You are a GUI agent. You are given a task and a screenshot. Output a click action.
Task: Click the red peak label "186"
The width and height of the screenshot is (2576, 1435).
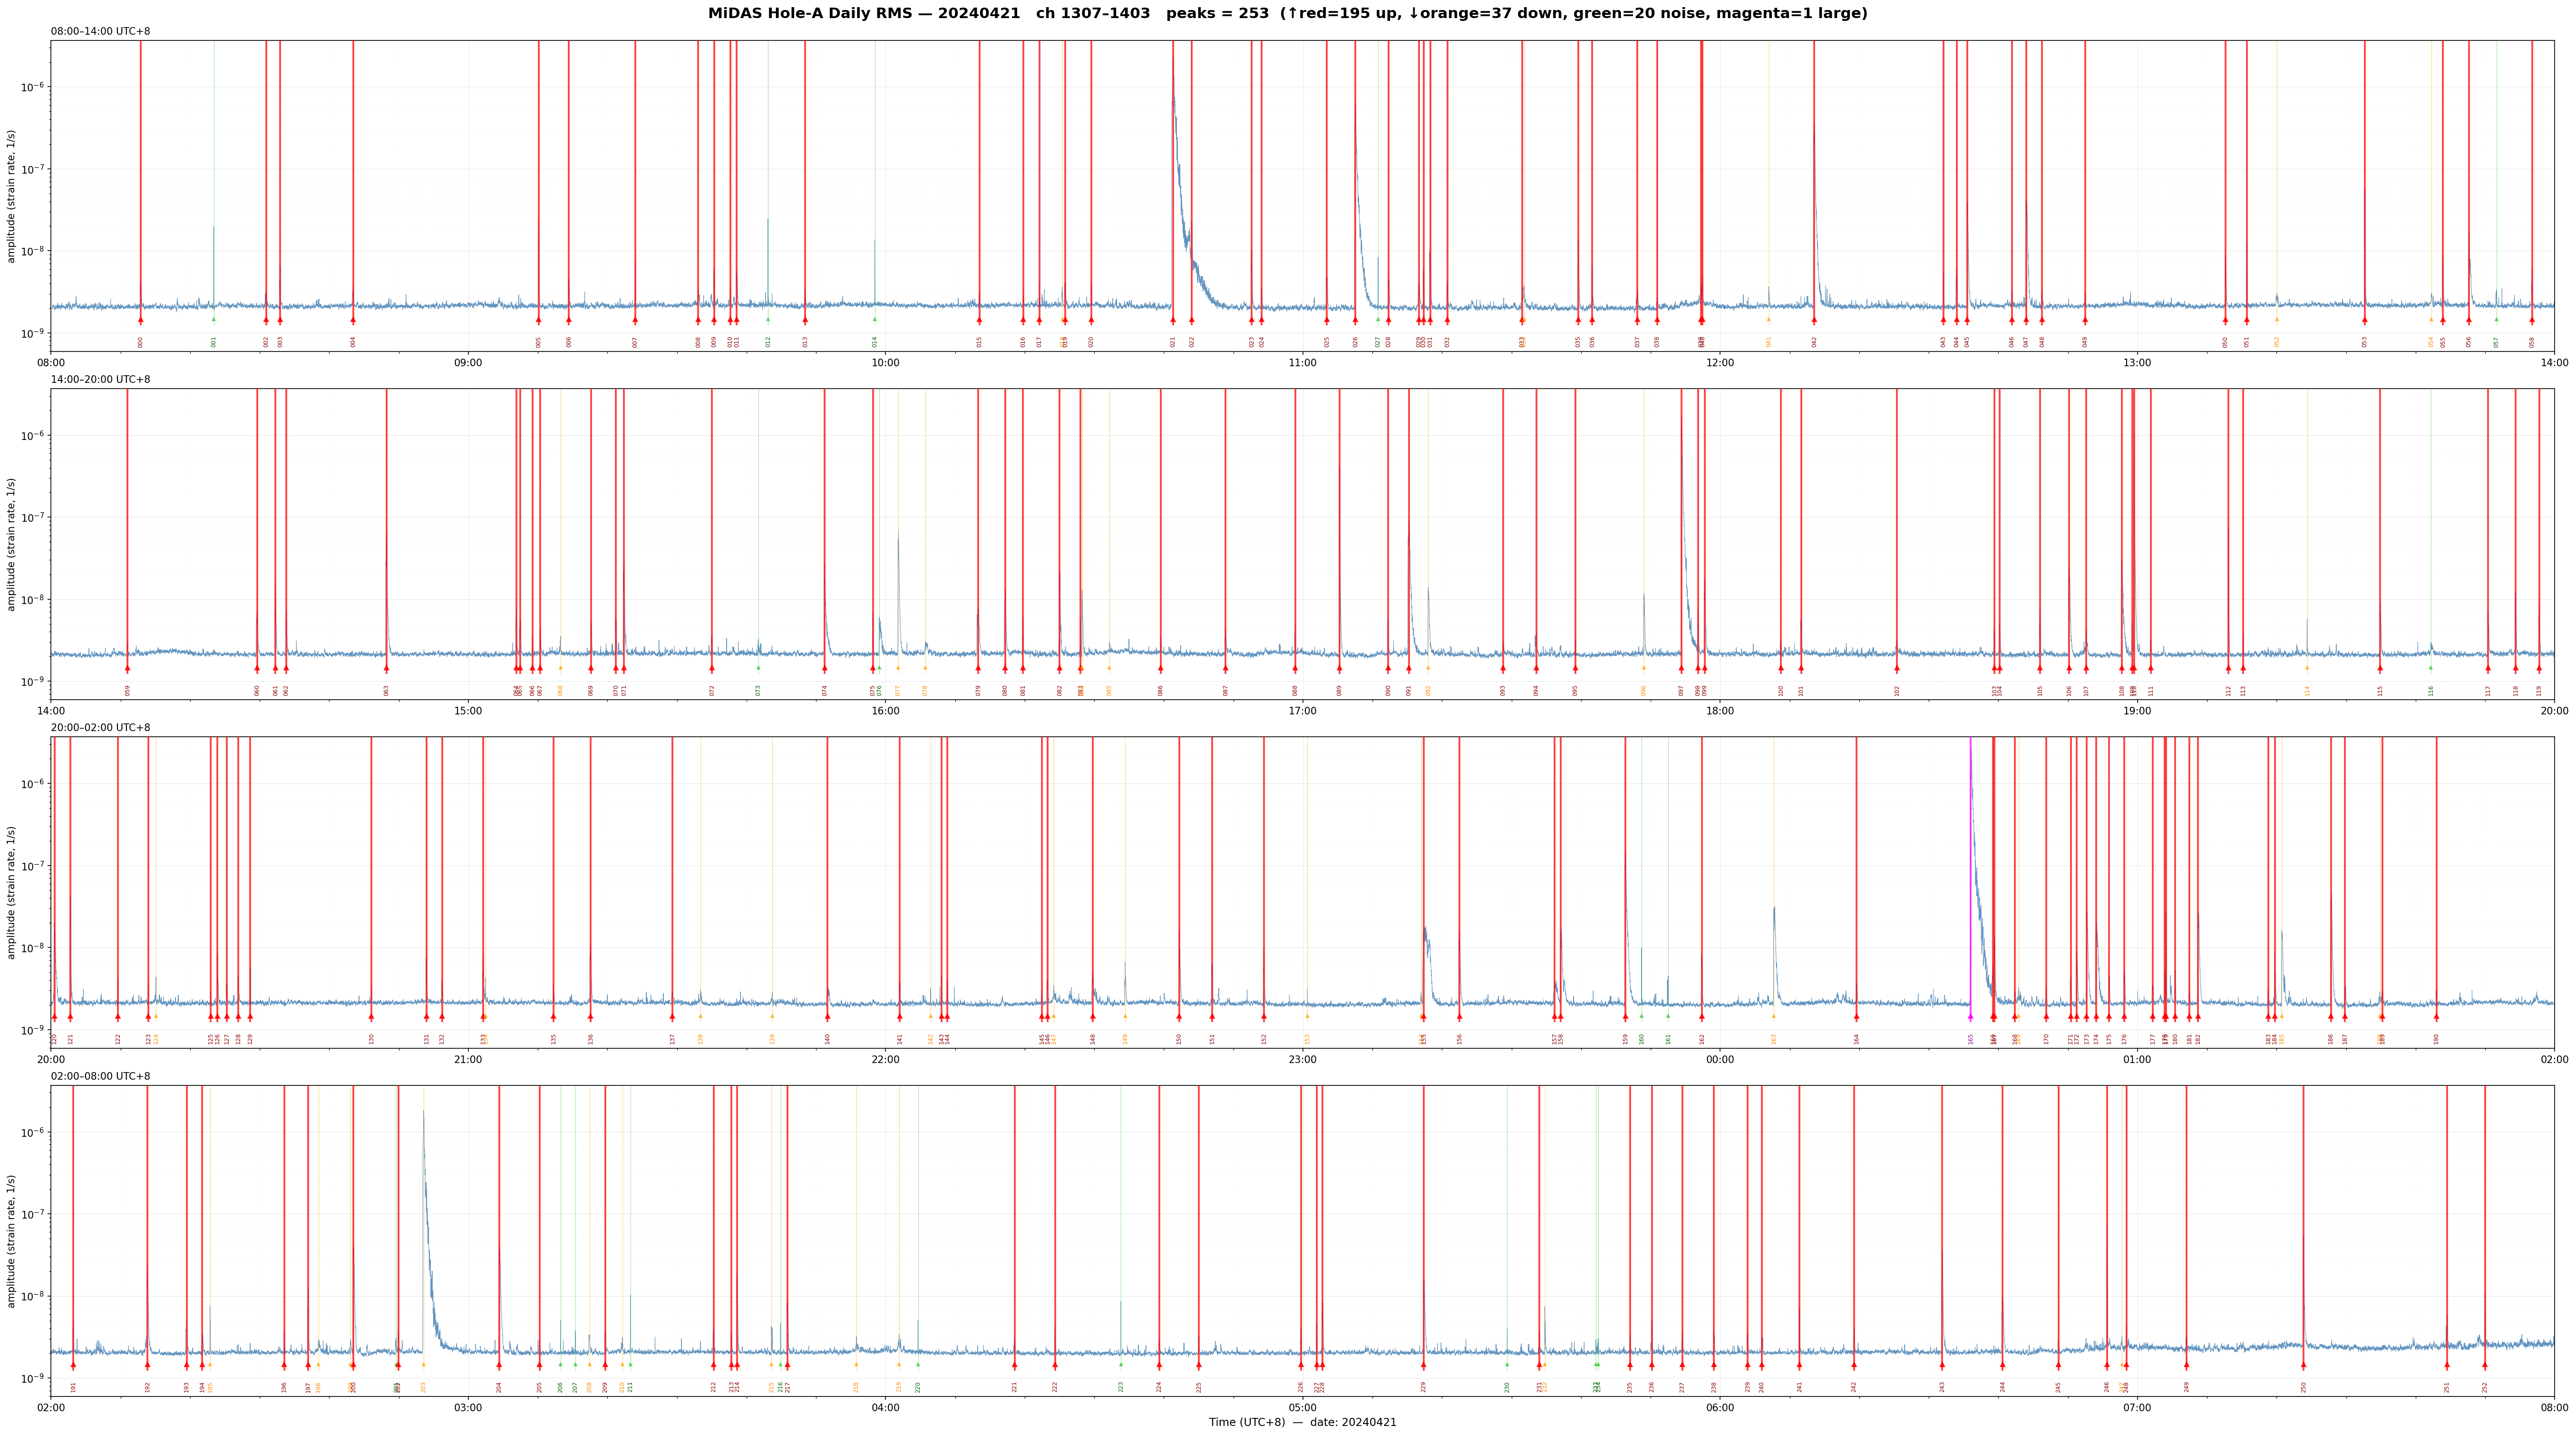[2331, 1039]
